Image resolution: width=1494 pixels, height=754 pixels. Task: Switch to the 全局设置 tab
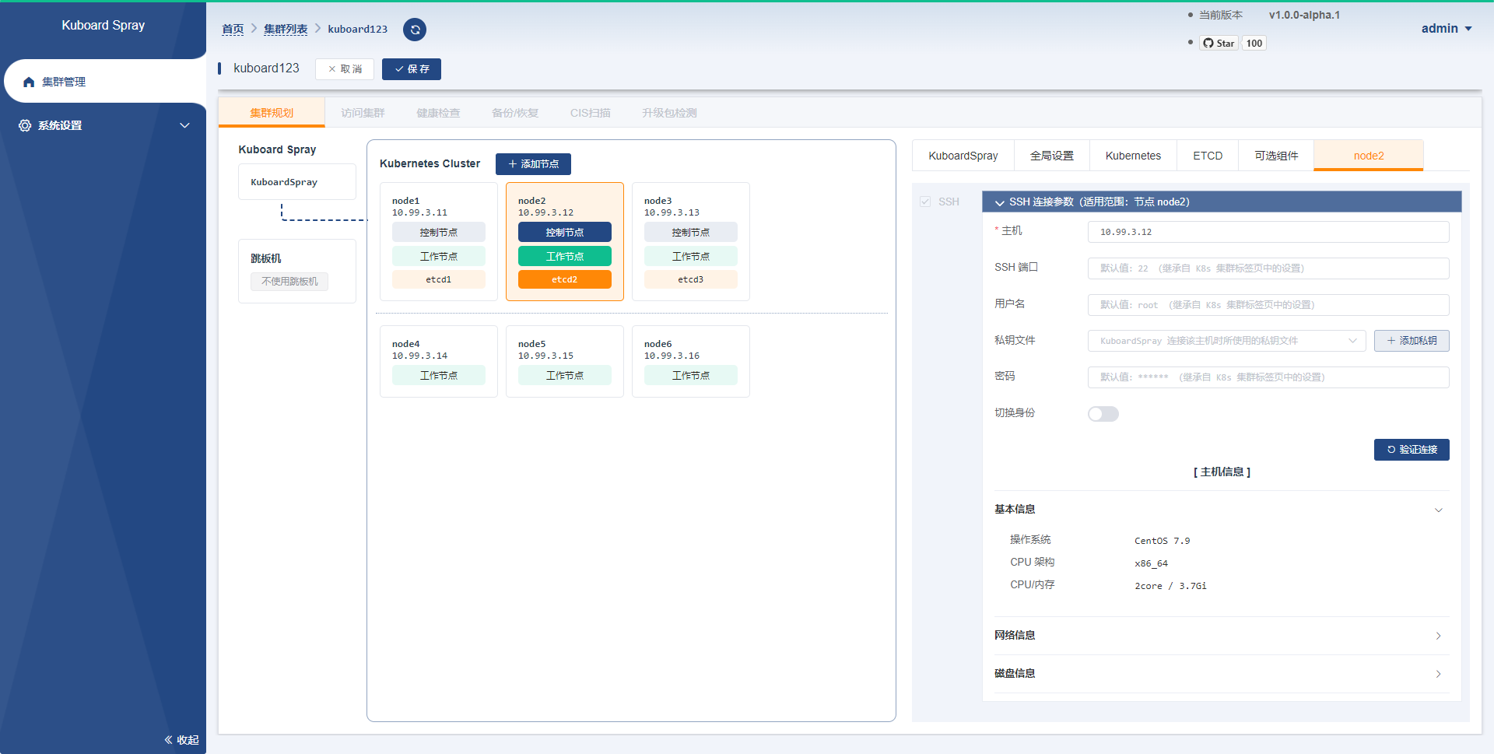tap(1052, 156)
